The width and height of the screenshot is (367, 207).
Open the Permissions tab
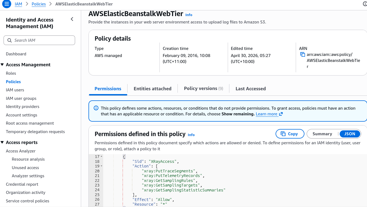(108, 89)
